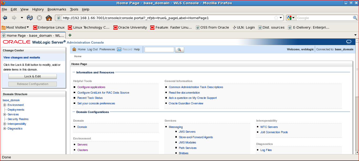Expand the Services tree node
This screenshot has height=161, width=359.
(4, 114)
